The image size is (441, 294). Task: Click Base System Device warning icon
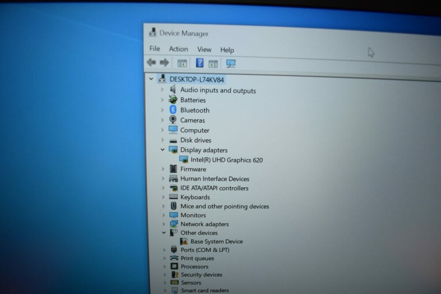pyautogui.click(x=184, y=241)
